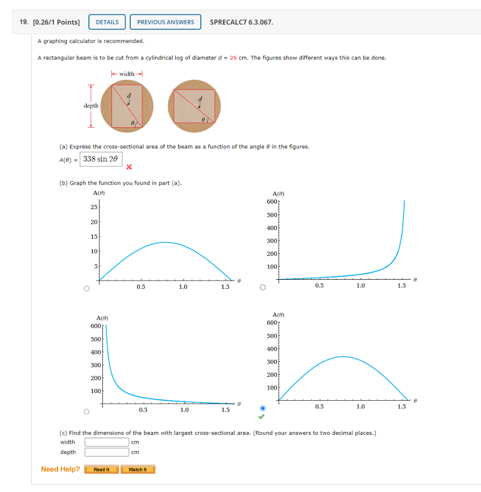The width and height of the screenshot is (481, 492).
Task: Click part (b) 'Graph the function' prompt
Action: point(121,183)
